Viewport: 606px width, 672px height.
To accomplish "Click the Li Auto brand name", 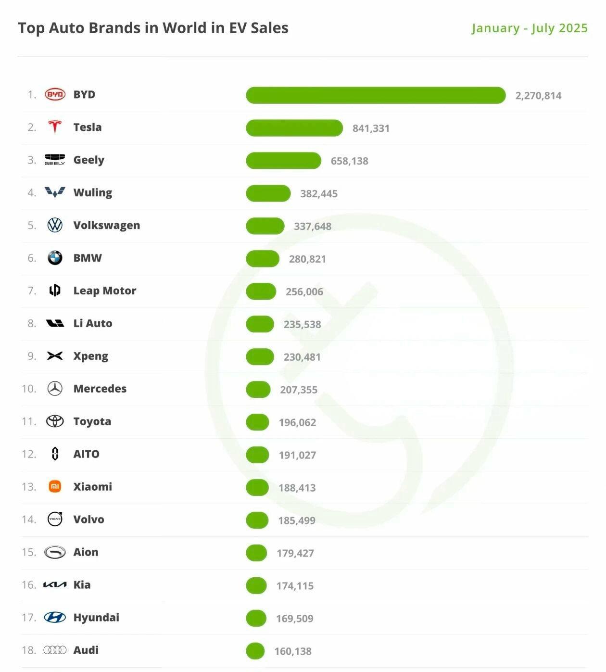I will 93,323.
